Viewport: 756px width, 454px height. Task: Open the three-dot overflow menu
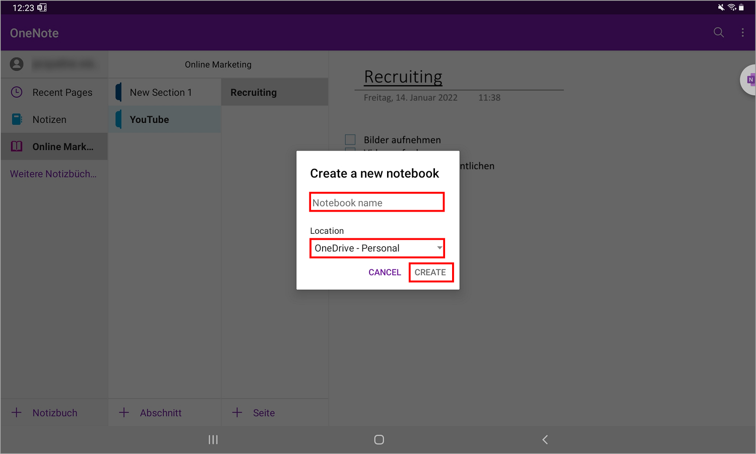tap(742, 33)
